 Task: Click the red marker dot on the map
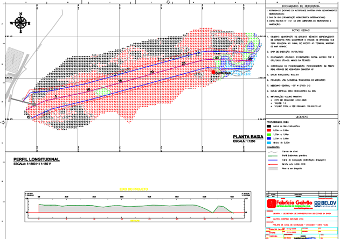pyautogui.click(x=213, y=72)
